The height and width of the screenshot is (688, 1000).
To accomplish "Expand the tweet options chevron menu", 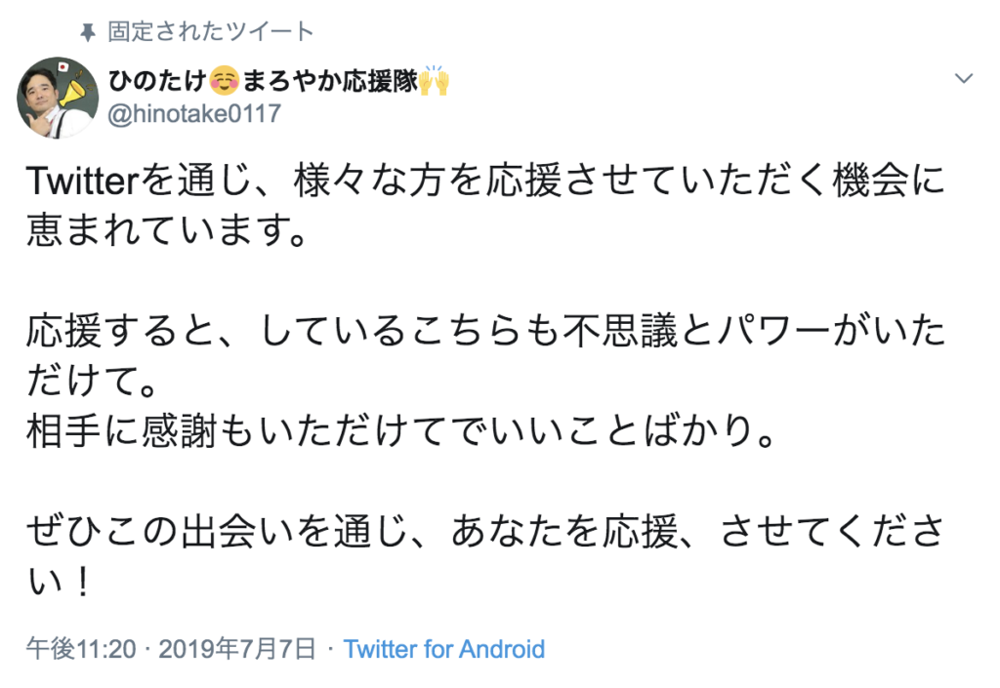I will (963, 78).
